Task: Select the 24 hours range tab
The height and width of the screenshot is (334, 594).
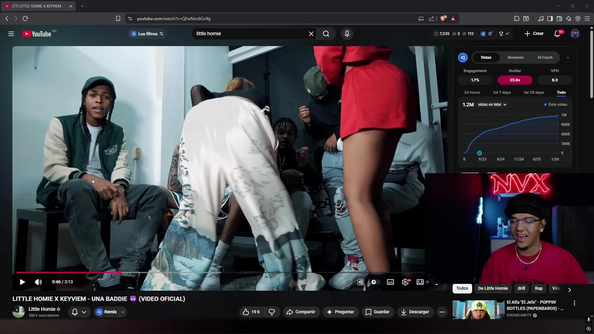Action: 472,92
